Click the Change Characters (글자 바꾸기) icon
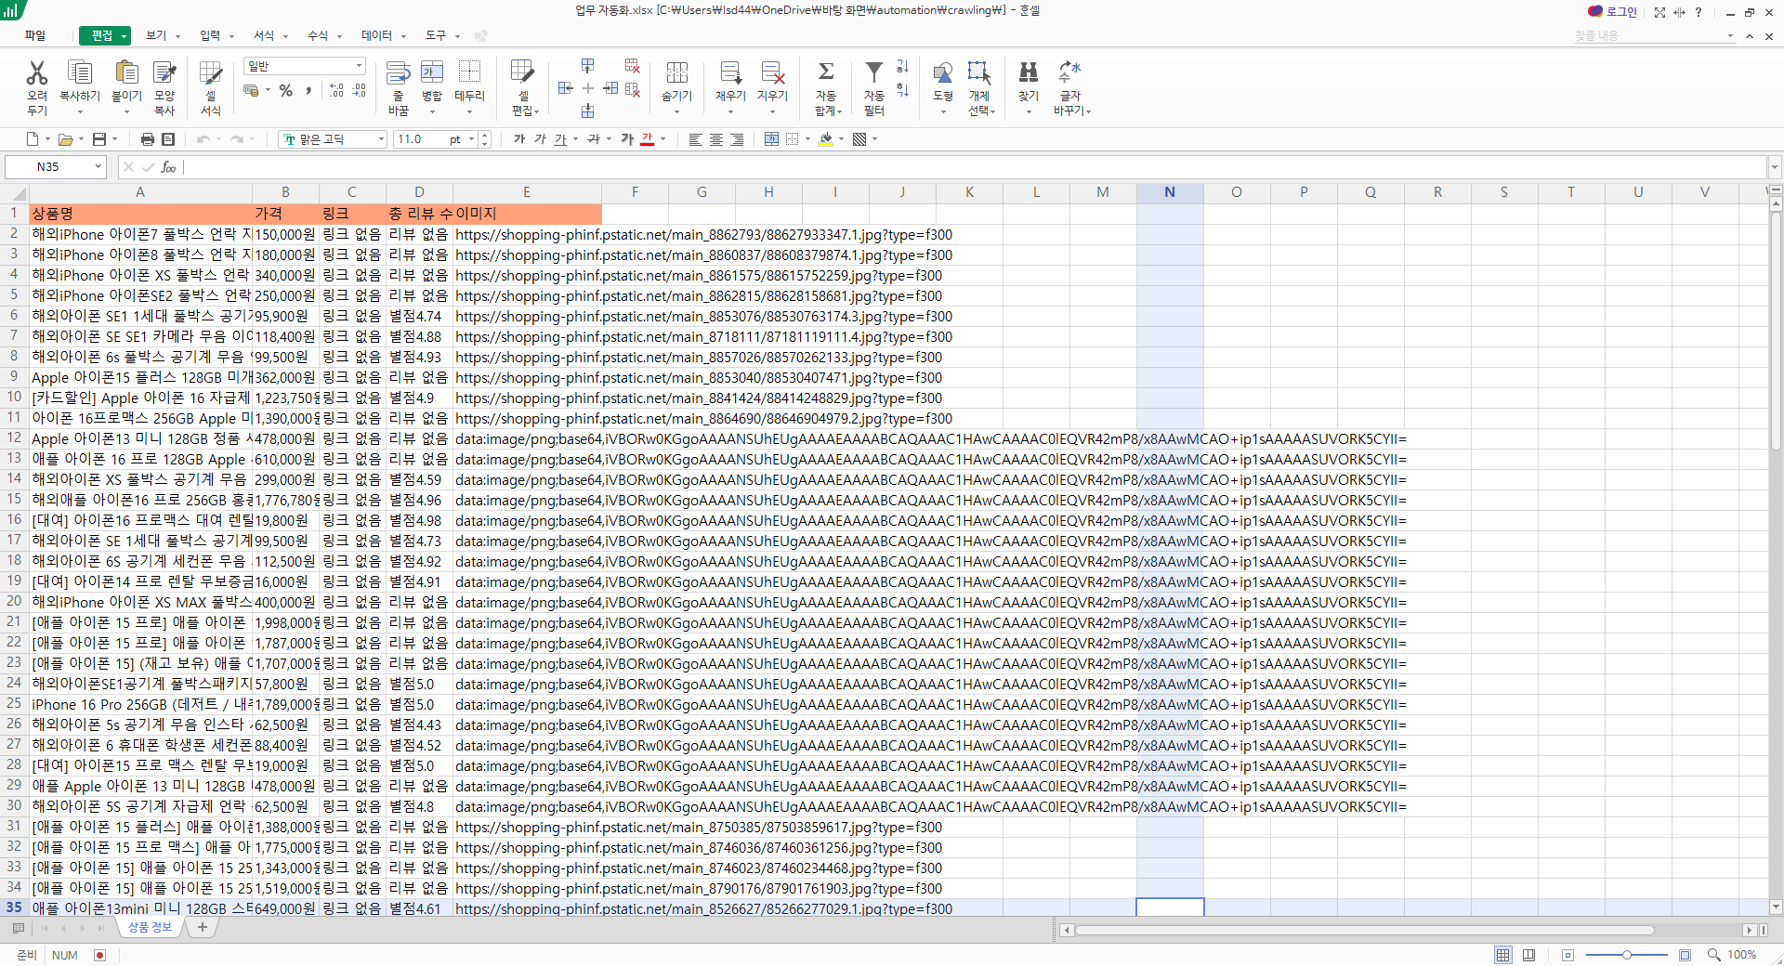 coord(1070,73)
